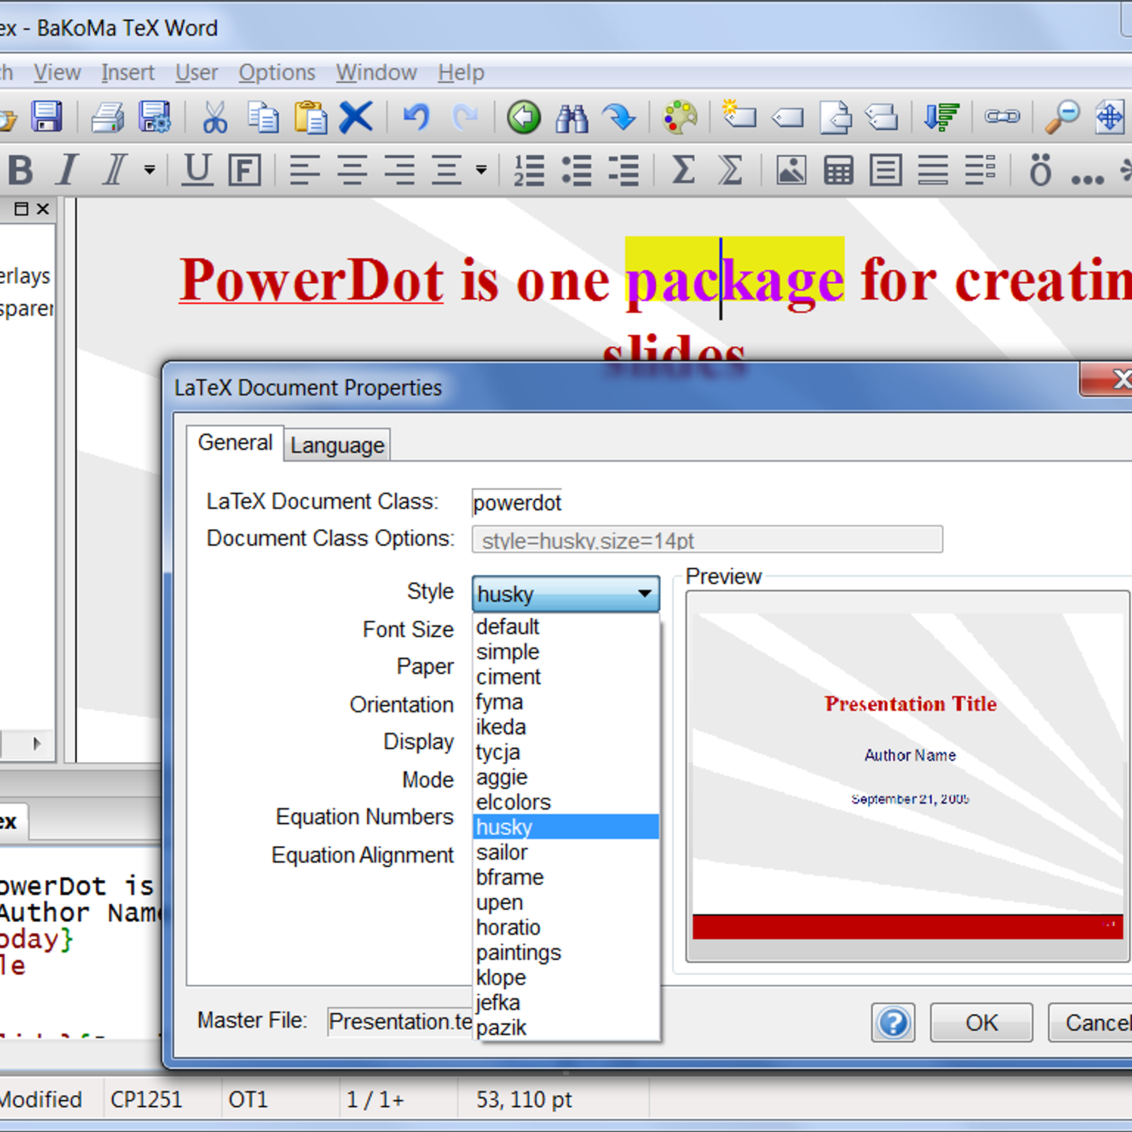Image resolution: width=1132 pixels, height=1132 pixels.
Task: Open the View menu
Action: [57, 72]
